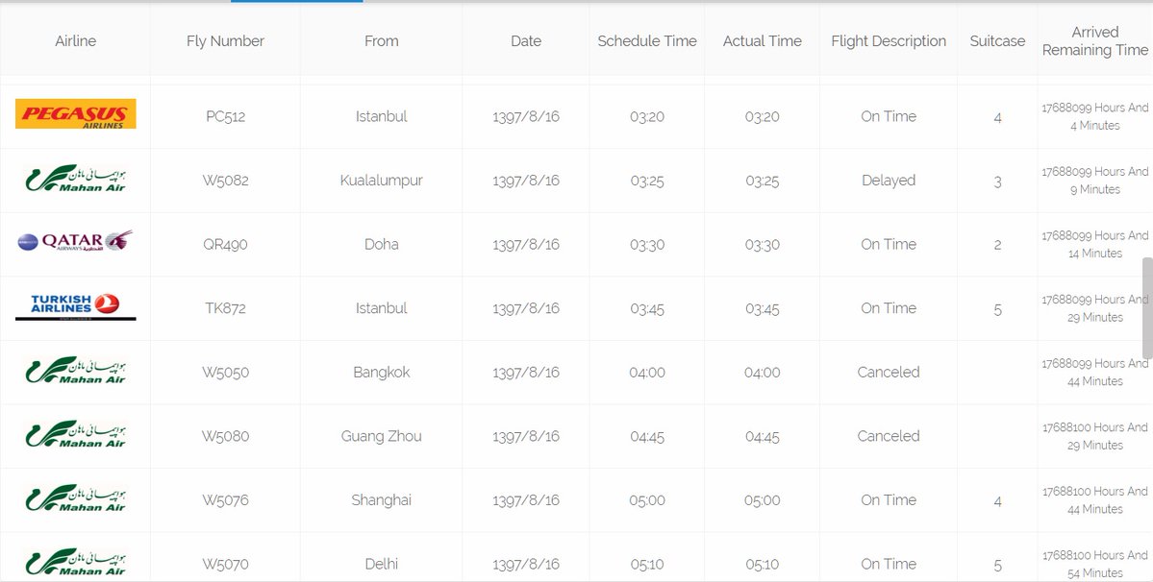Click the Arrived Remaining Time header

1095,41
